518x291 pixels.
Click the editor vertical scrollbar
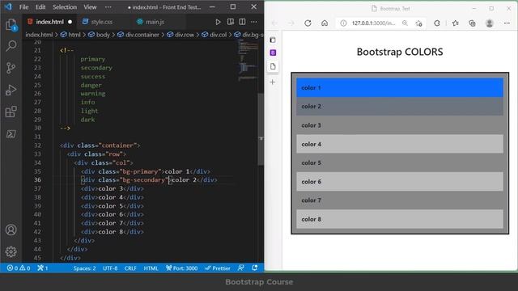261,129
